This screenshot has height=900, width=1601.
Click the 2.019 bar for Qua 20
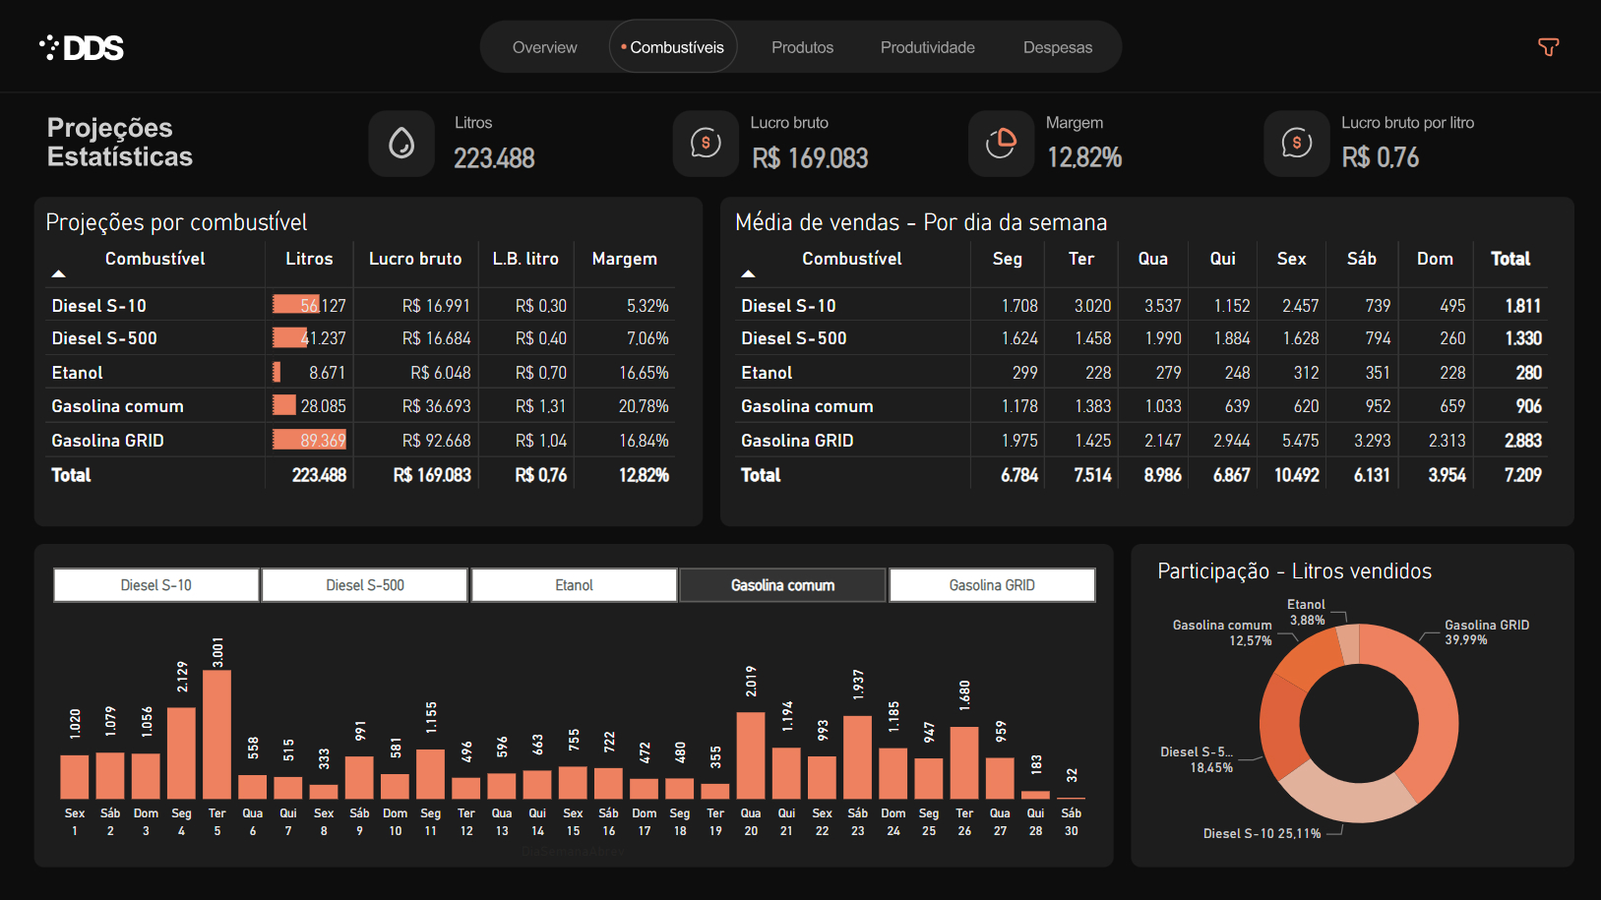(x=751, y=754)
